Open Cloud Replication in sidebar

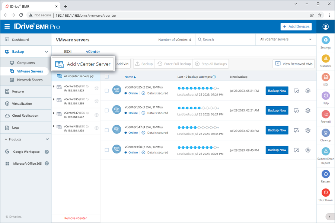[26, 116]
